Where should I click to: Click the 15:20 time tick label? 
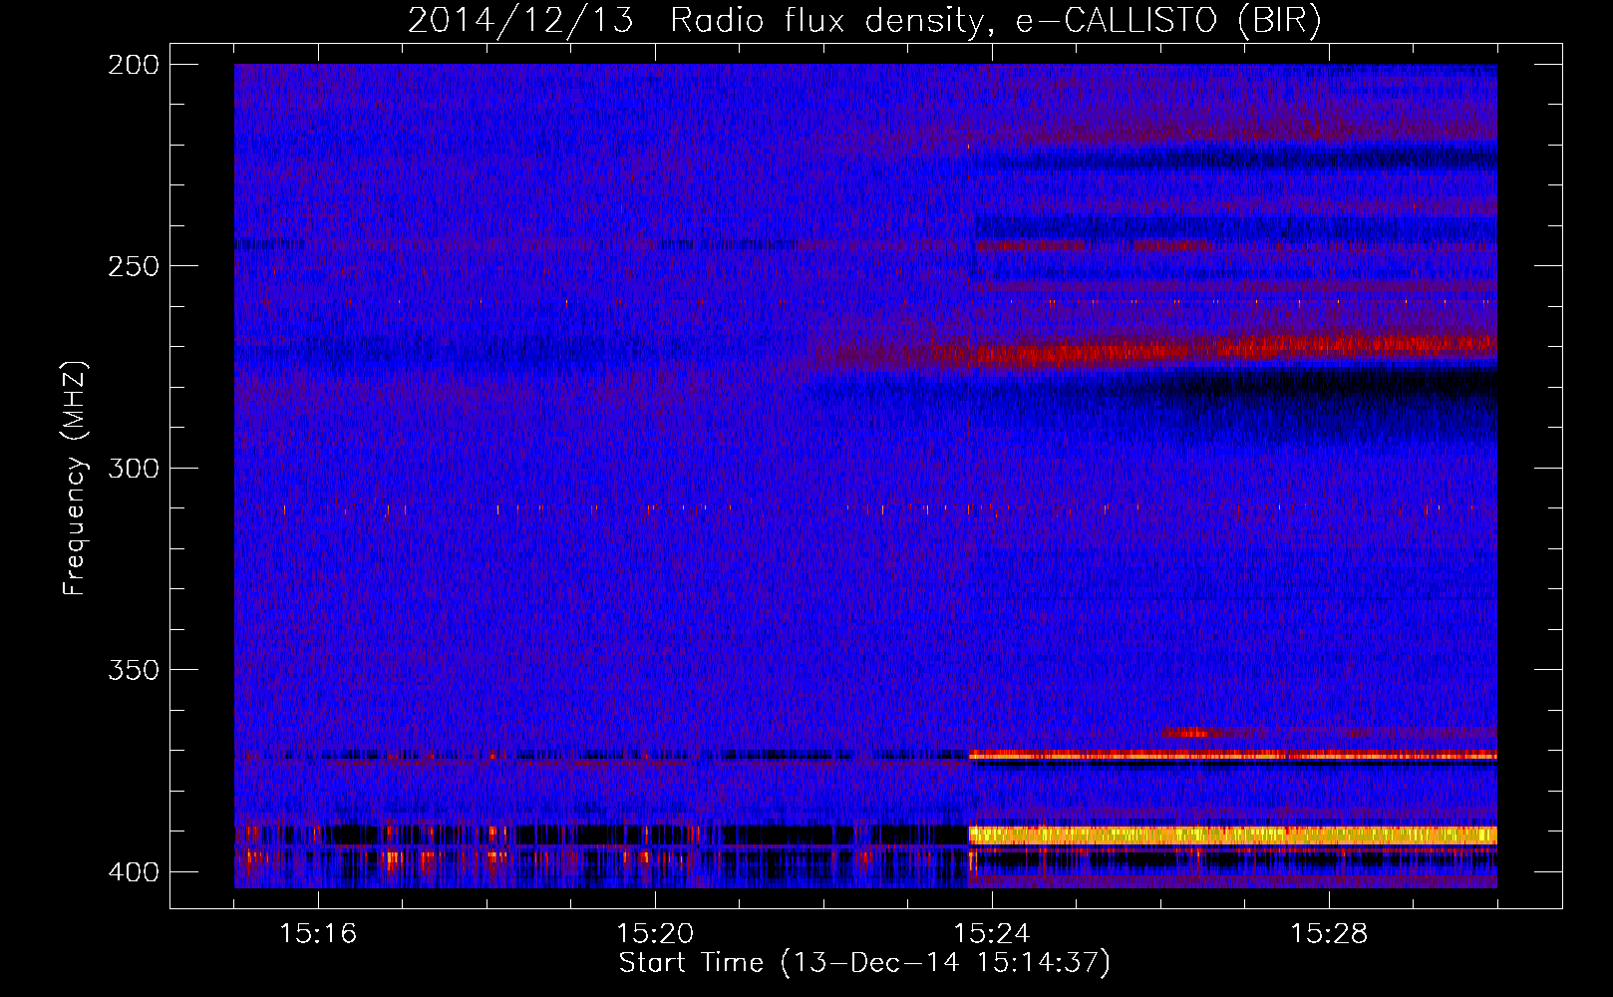(x=655, y=934)
